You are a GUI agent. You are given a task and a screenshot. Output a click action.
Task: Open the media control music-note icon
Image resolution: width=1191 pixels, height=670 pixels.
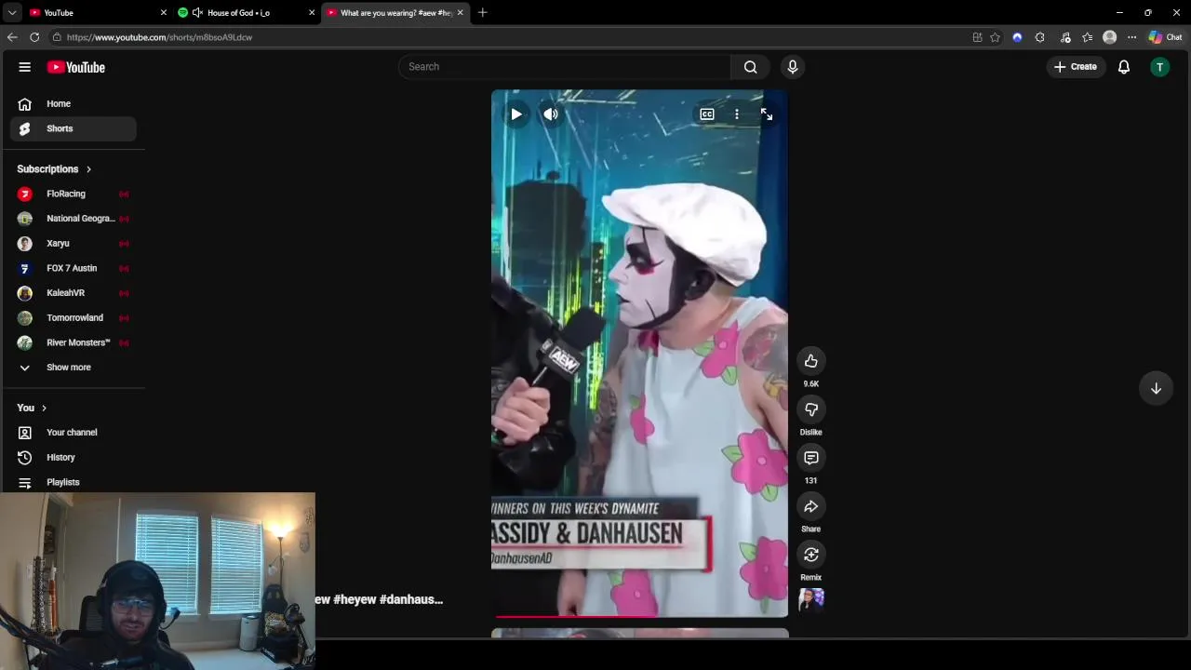[x=1065, y=37]
